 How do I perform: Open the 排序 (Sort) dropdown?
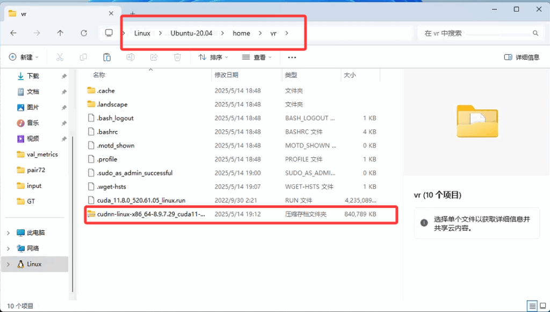(213, 57)
